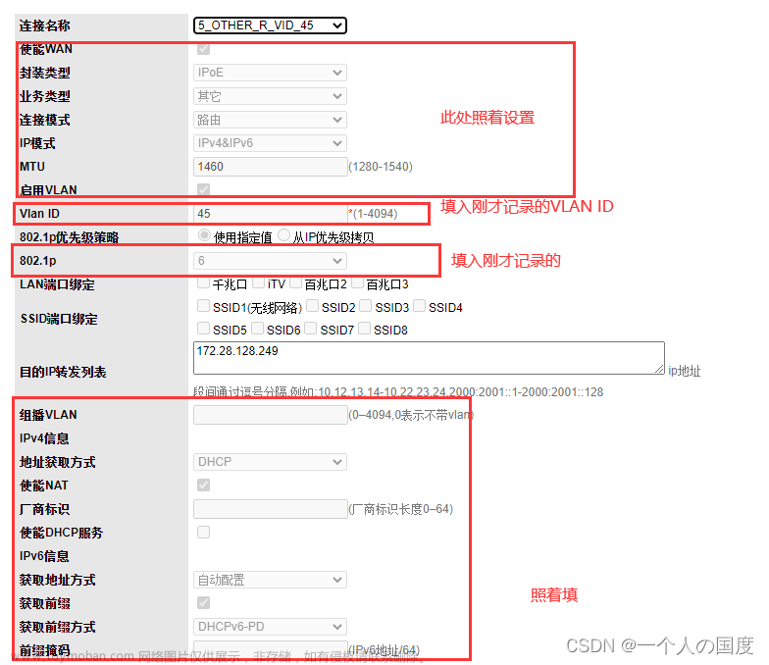Check the iTV port checkbox
769x665 pixels.
pyautogui.click(x=259, y=282)
